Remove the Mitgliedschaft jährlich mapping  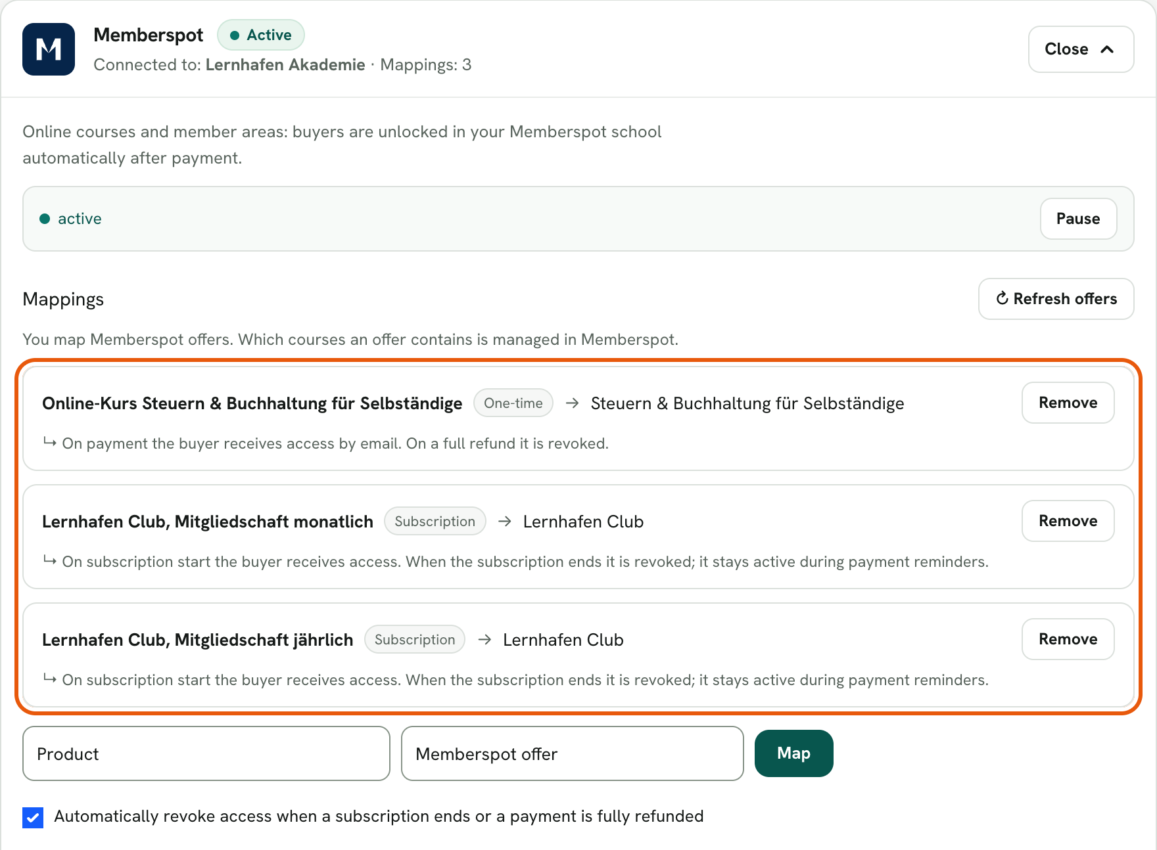(1068, 639)
